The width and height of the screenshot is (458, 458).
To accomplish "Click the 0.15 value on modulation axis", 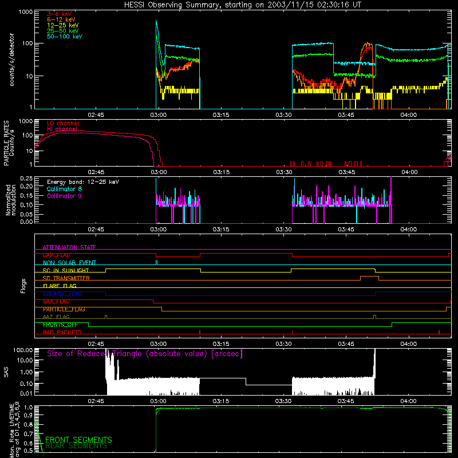I will coord(26,195).
